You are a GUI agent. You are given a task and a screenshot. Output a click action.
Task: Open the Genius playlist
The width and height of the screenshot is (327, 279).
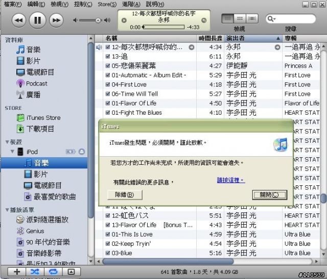pos(35,231)
